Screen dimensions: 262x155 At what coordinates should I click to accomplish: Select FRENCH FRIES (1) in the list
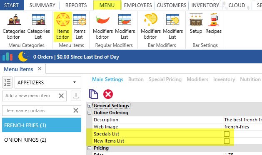[x=42, y=125]
